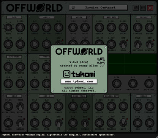158x138 pixels.
Task: Click the Output Vintage knob
Action: click(x=137, y=28)
